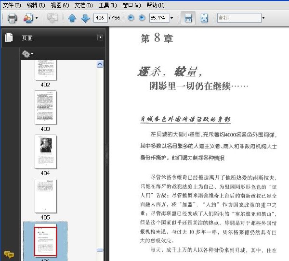Go to previous page with up arrow
The height and width of the screenshot is (261, 289).
point(72,18)
